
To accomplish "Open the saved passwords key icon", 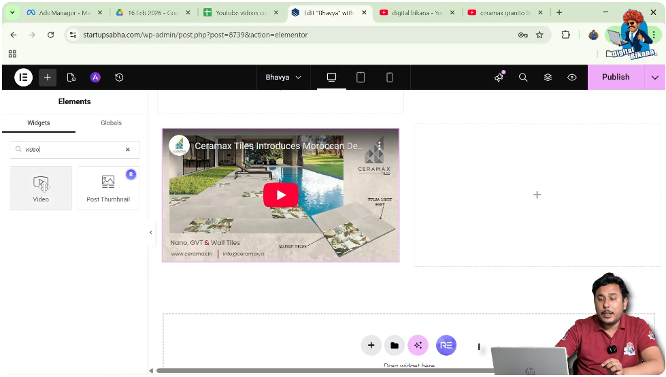I will 523,35.
